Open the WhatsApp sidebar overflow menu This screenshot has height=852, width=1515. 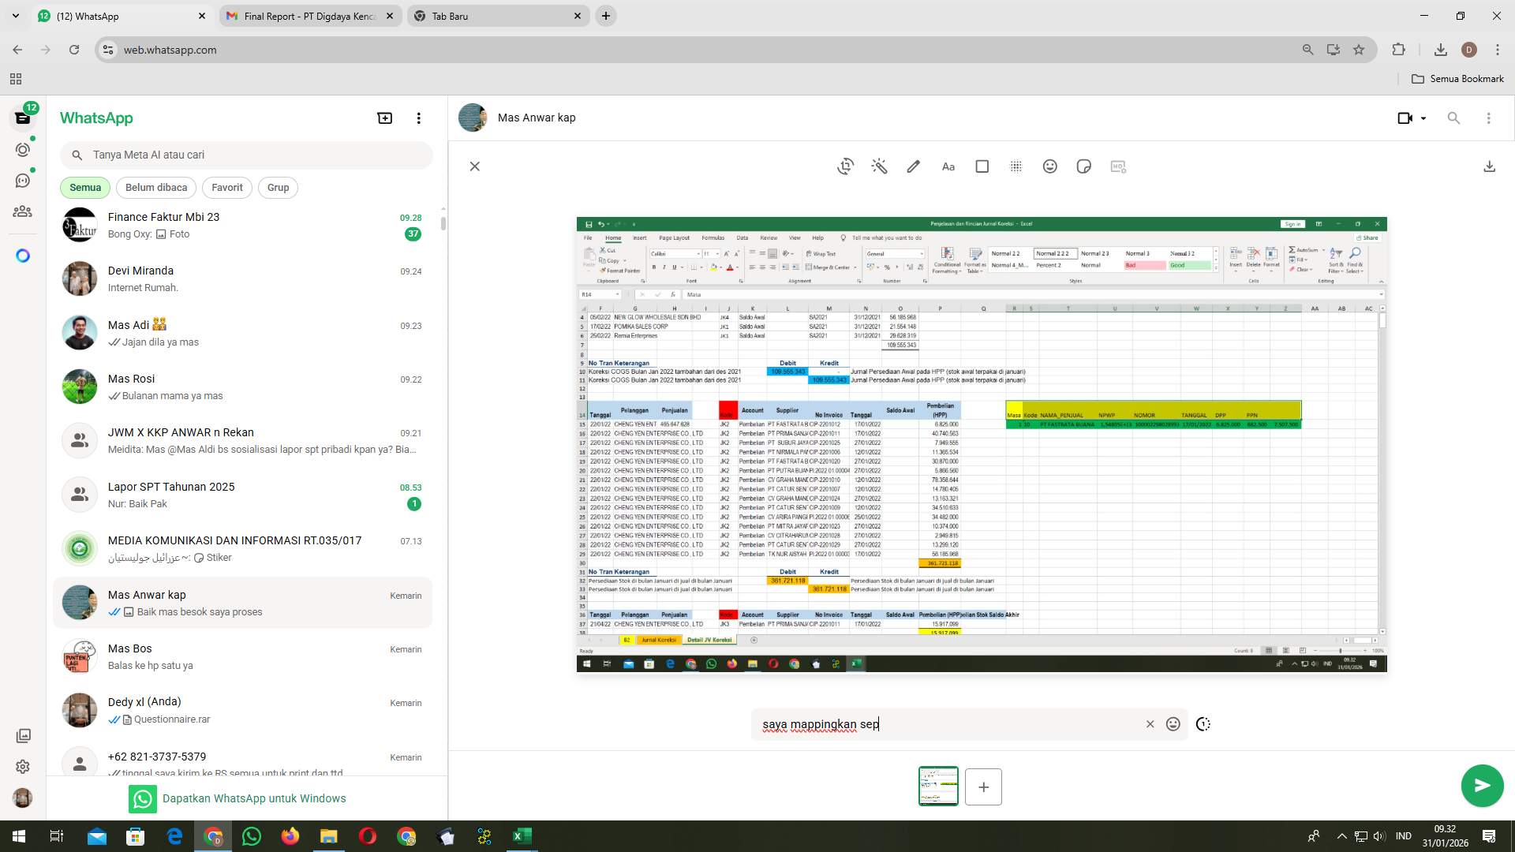[419, 118]
